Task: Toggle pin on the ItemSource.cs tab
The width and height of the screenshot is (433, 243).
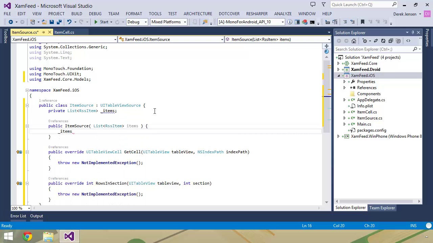Action: [x=43, y=32]
